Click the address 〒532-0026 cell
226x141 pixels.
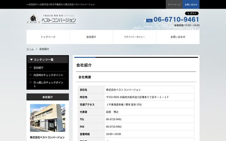[x=149, y=97]
